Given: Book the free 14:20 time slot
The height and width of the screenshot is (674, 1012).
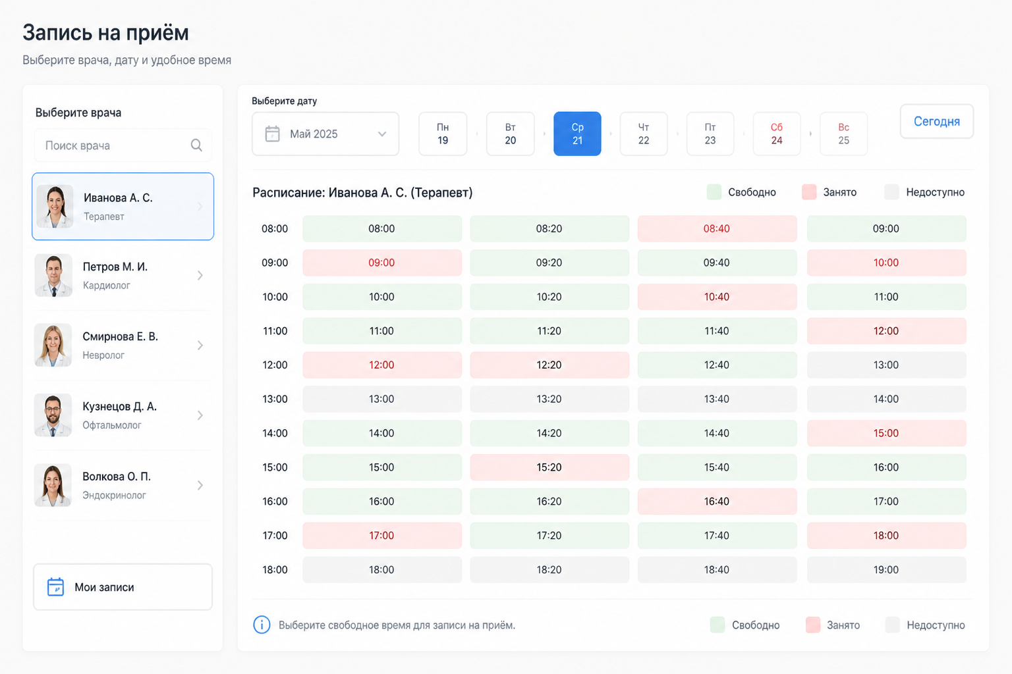Looking at the screenshot, I should [x=549, y=433].
